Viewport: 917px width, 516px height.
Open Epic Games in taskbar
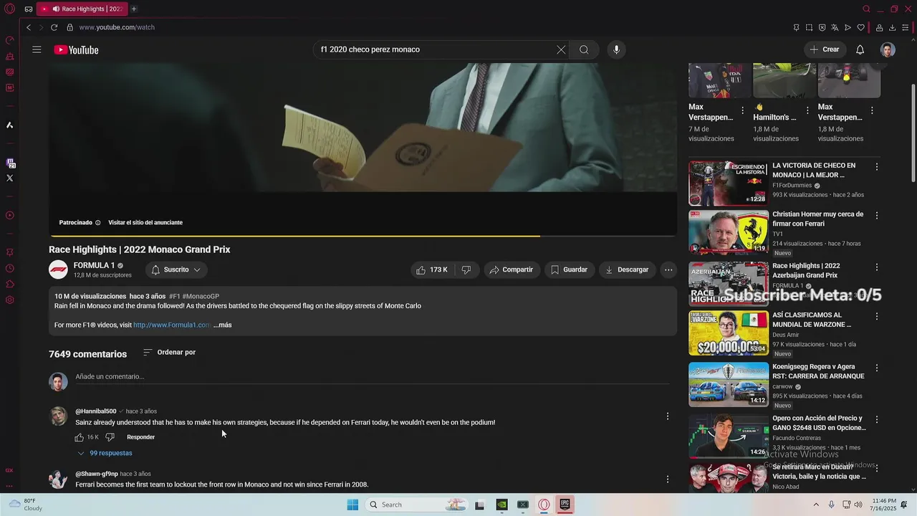click(x=565, y=505)
